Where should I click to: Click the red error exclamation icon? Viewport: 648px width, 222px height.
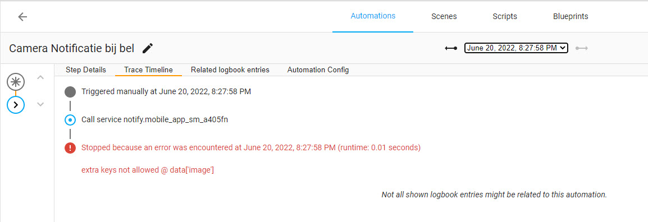(70, 148)
